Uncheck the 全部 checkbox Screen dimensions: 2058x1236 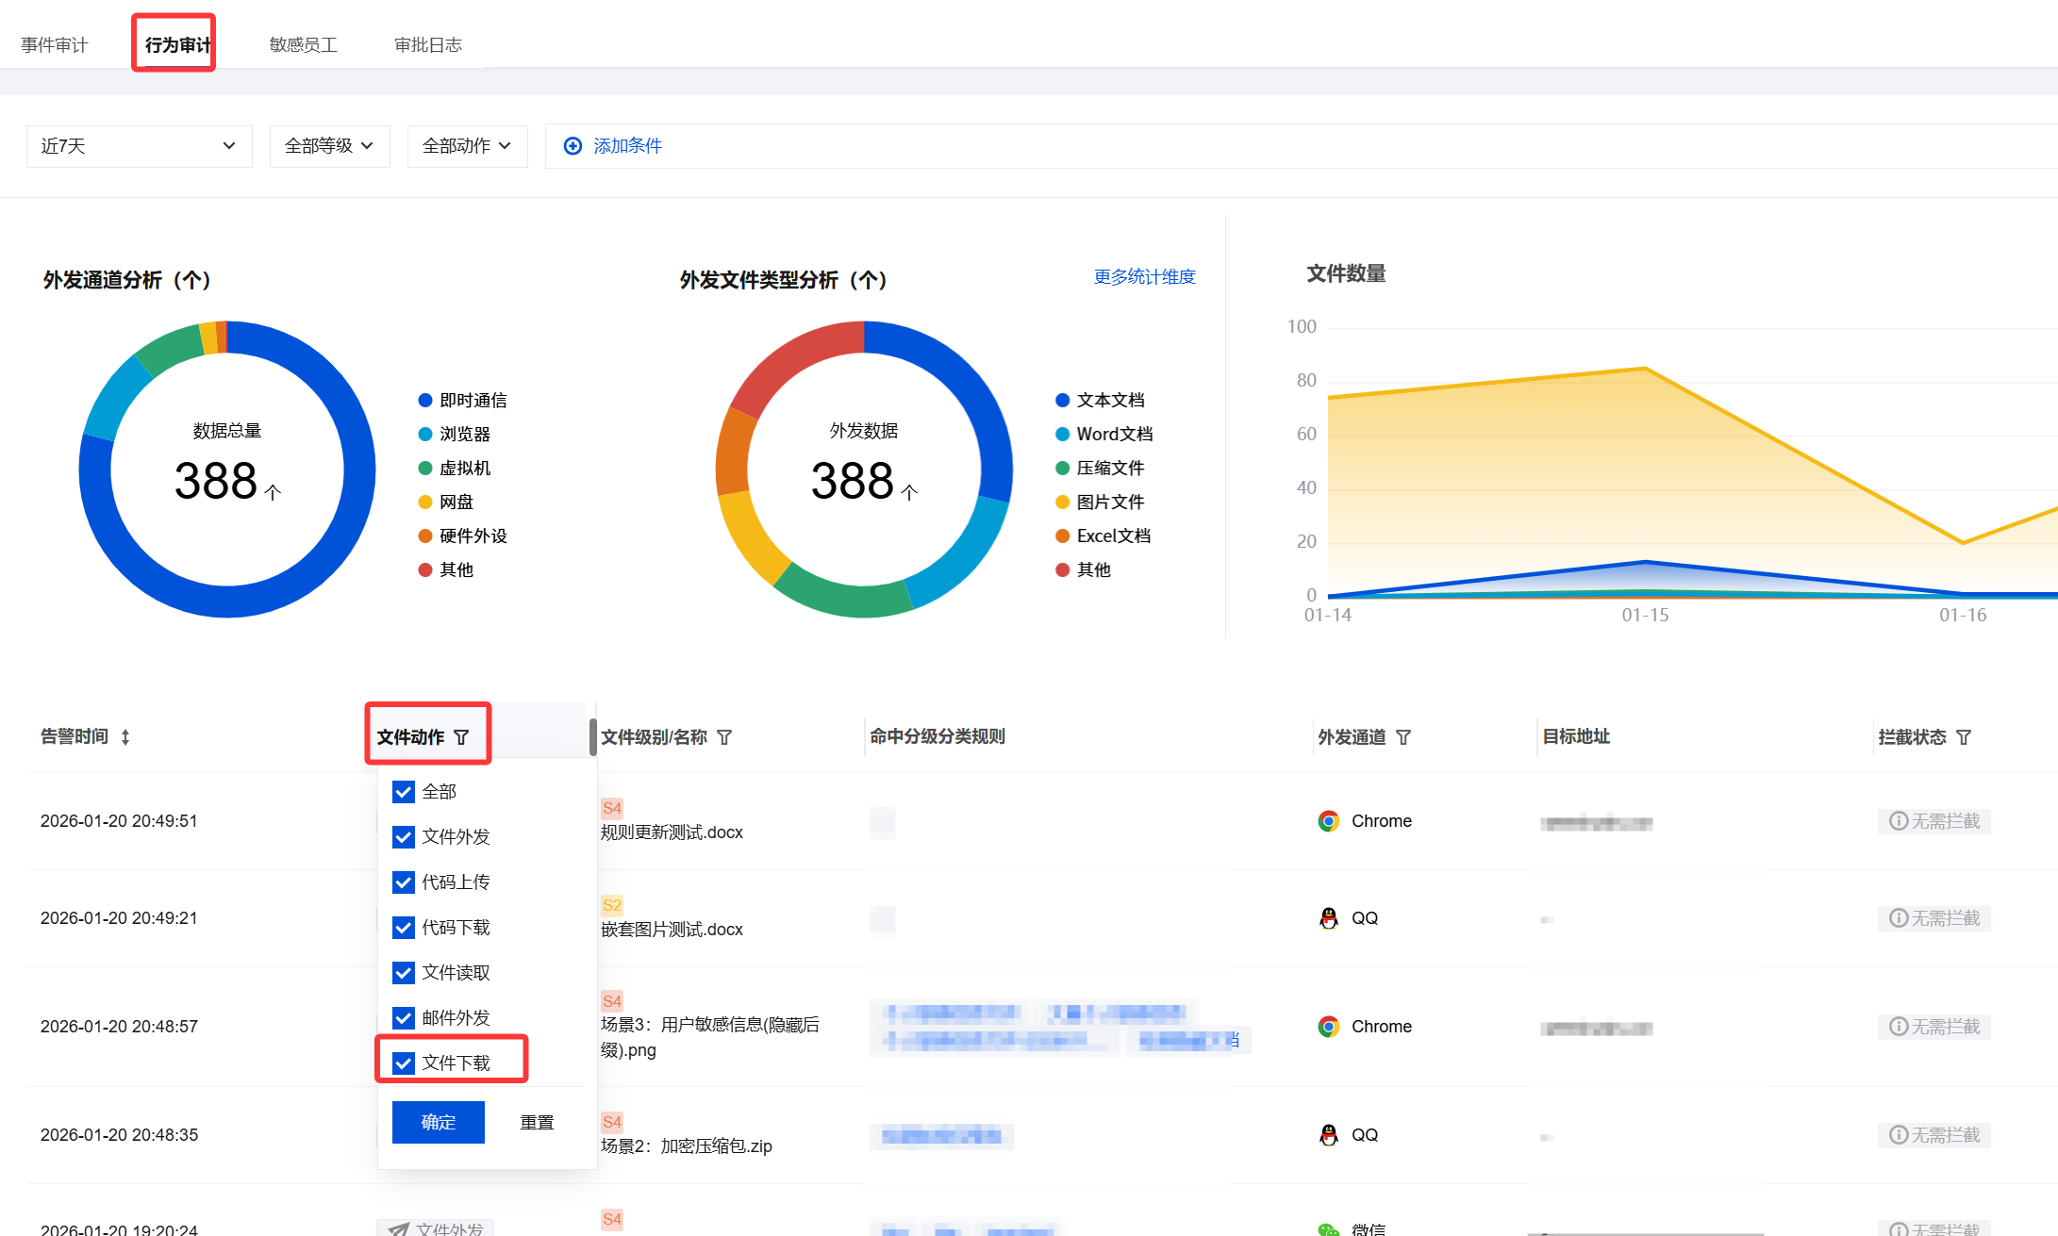coord(404,792)
